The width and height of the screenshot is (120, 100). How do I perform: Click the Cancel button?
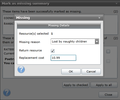[x=91, y=72]
